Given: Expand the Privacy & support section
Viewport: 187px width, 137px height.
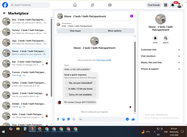Looking at the screenshot, I should tap(160, 69).
